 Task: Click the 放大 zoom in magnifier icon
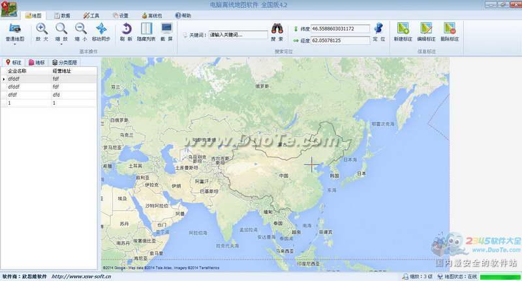(x=42, y=29)
